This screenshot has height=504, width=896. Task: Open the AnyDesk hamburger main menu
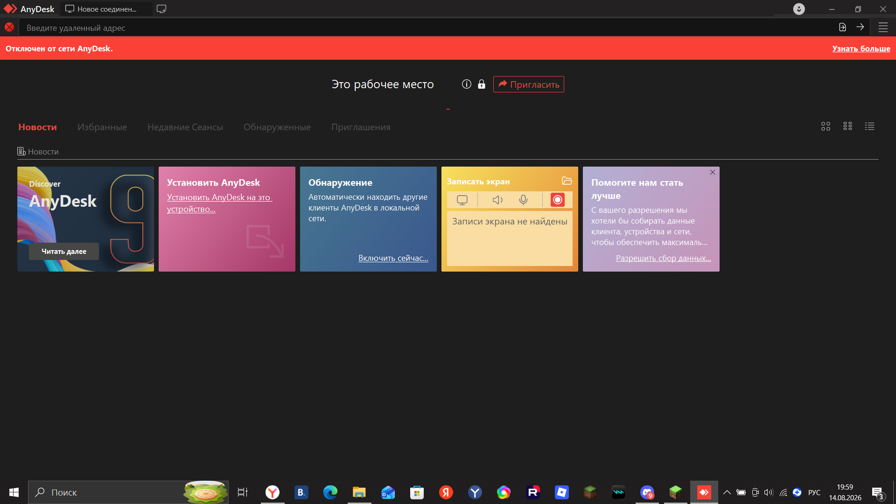tap(883, 28)
